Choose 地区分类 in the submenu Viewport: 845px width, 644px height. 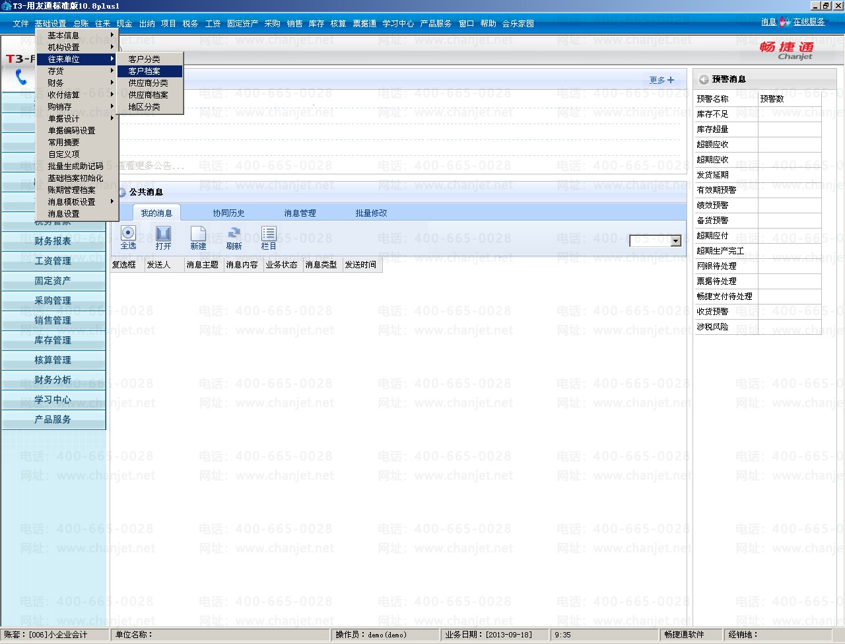pyautogui.click(x=150, y=107)
